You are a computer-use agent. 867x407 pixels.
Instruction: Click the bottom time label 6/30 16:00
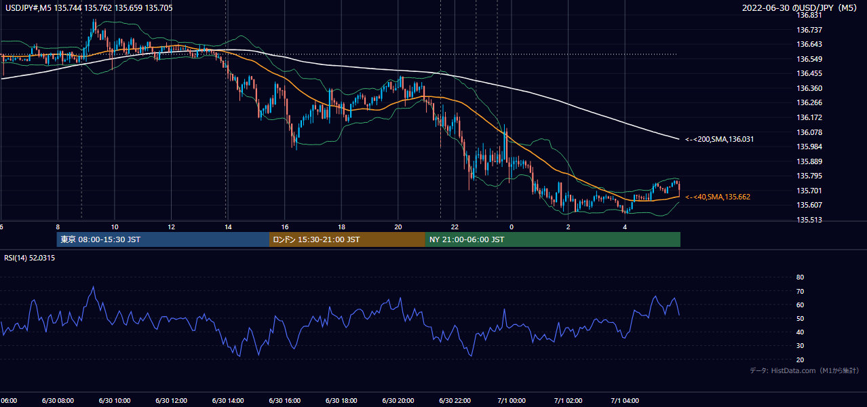coord(284,401)
